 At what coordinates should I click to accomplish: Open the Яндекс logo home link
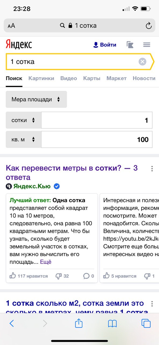coord(19,44)
